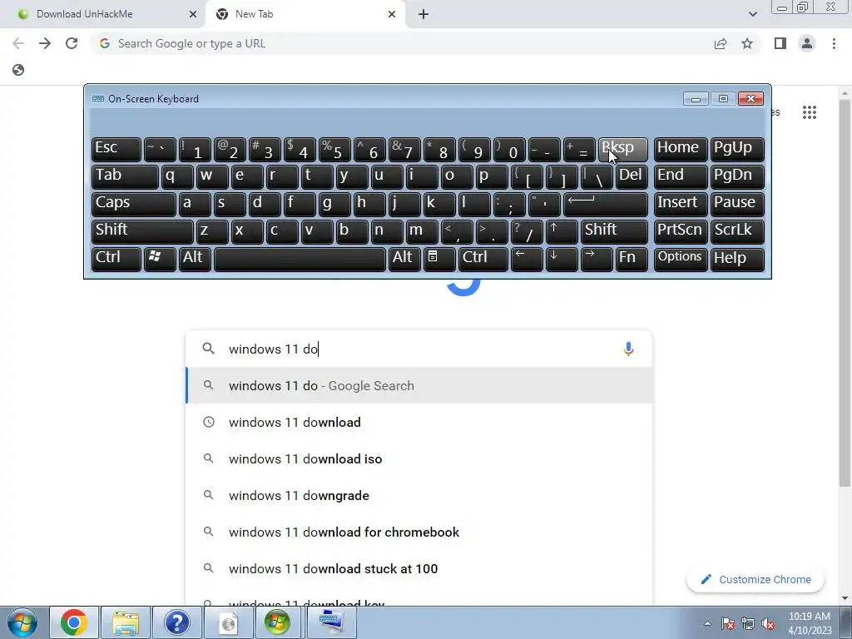Click the Enter key on On-Screen Keyboard

click(606, 204)
